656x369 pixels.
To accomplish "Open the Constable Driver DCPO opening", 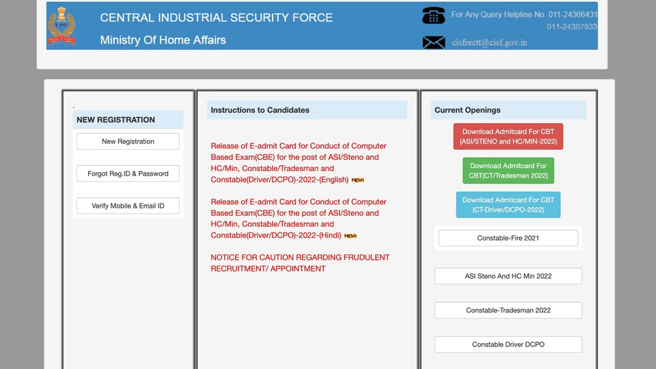I will [508, 344].
